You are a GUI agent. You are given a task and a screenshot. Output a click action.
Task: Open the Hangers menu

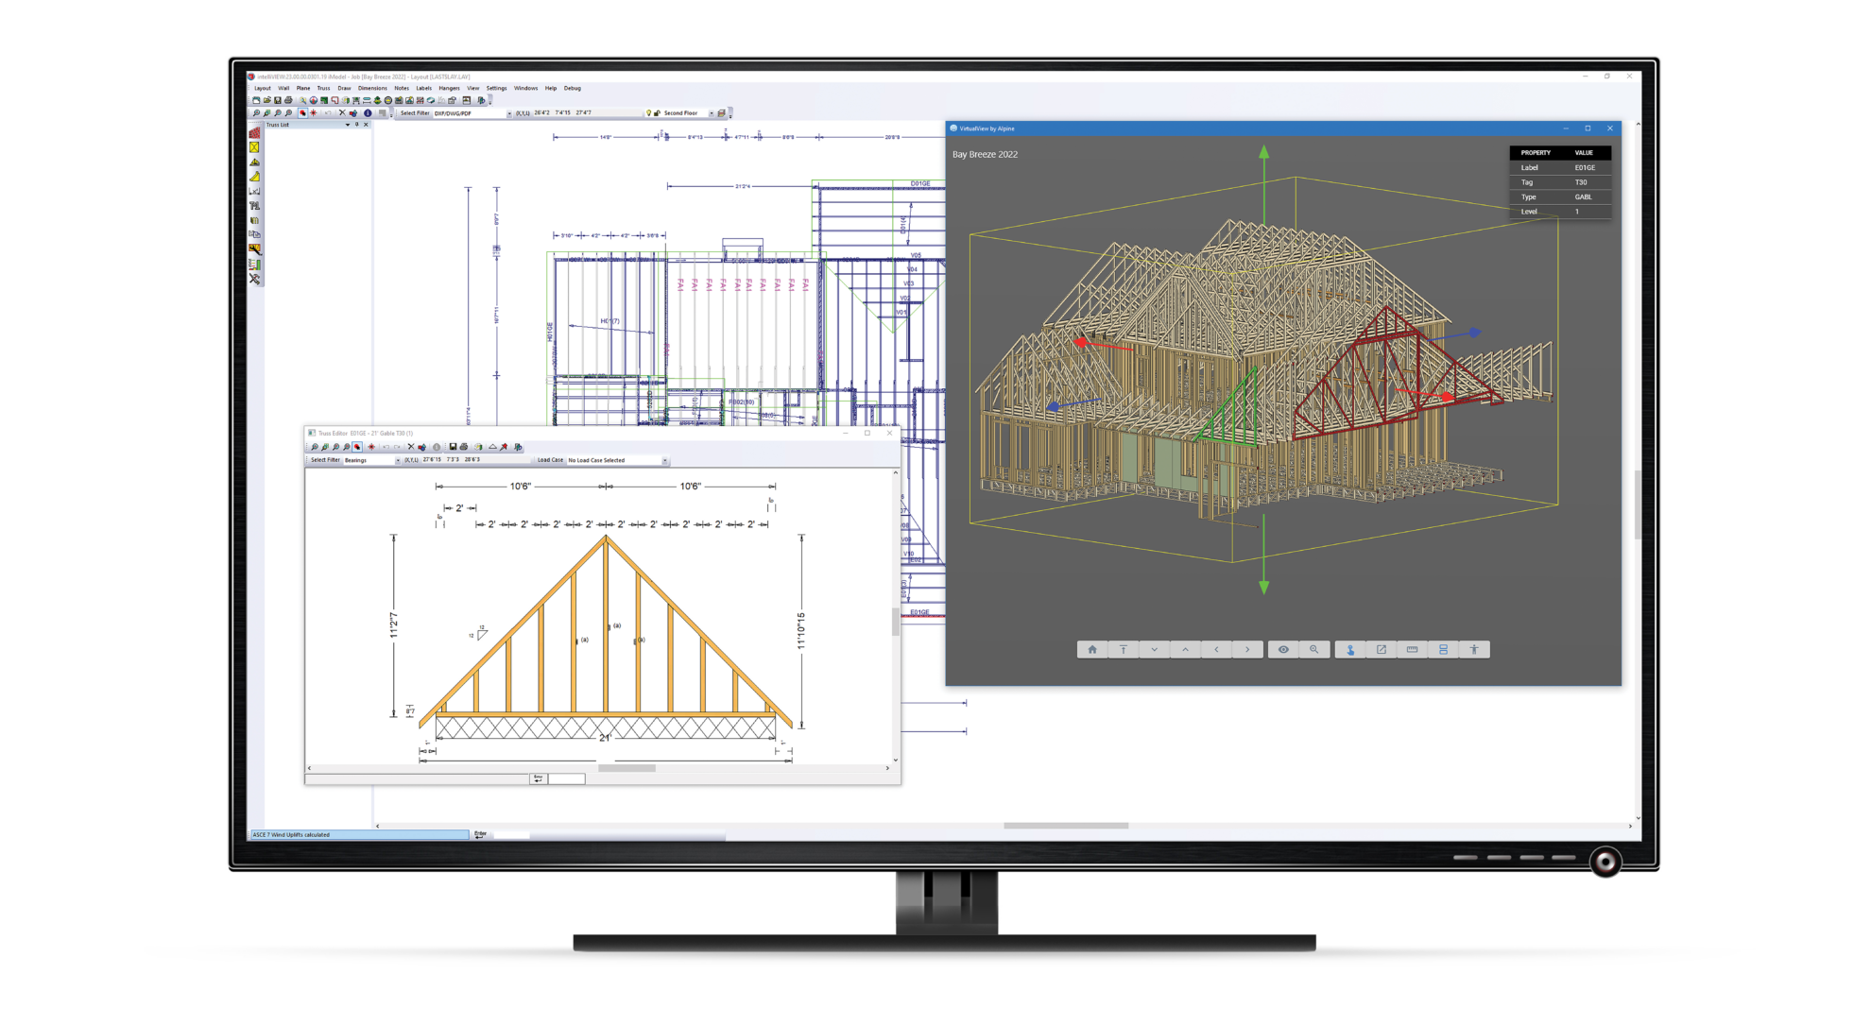(x=449, y=88)
